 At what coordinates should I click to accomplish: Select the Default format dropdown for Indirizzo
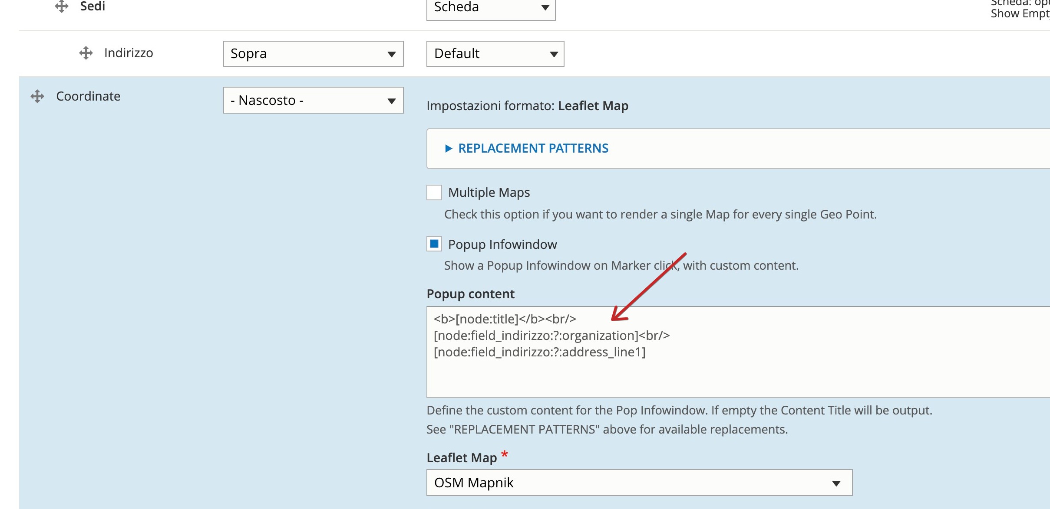pyautogui.click(x=495, y=54)
